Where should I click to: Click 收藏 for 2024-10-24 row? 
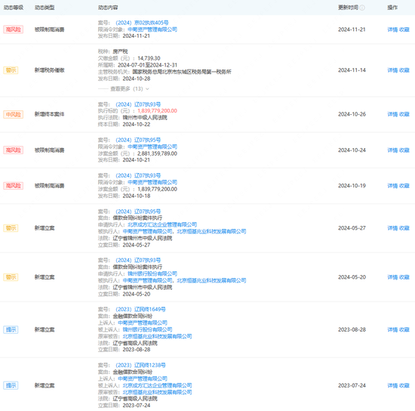click(404, 150)
